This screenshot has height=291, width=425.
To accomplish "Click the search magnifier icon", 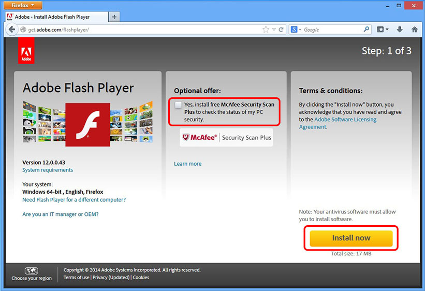I will tap(366, 29).
